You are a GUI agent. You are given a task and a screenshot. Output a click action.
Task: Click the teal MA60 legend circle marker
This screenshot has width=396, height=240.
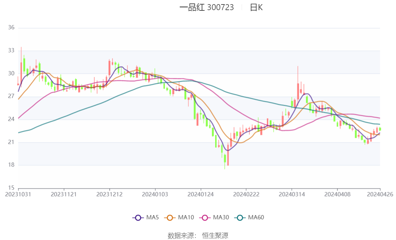[240, 218]
